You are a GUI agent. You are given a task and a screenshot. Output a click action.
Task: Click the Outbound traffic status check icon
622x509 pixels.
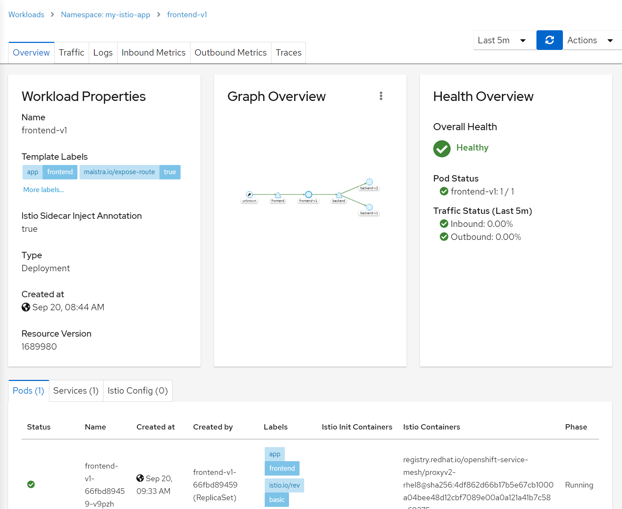pyautogui.click(x=444, y=236)
